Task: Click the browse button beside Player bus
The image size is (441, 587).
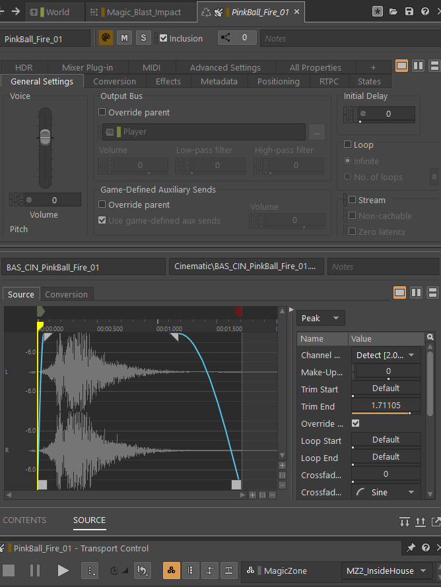Action: tap(317, 132)
